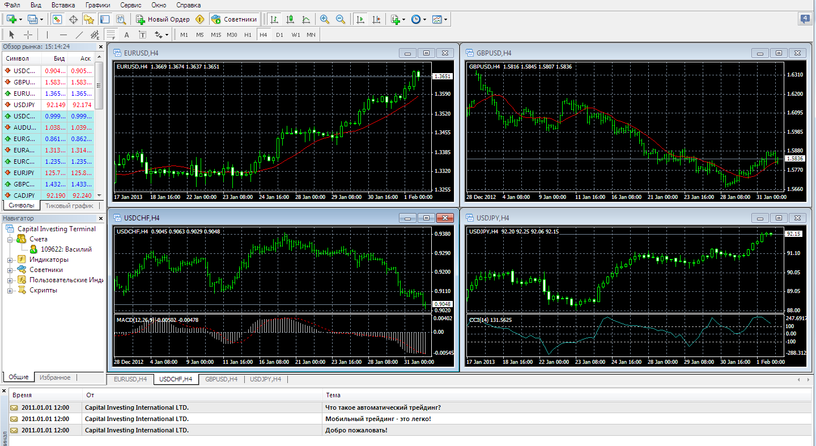The image size is (816, 446).
Task: Toggle Chart Shift
Action: tap(375, 19)
